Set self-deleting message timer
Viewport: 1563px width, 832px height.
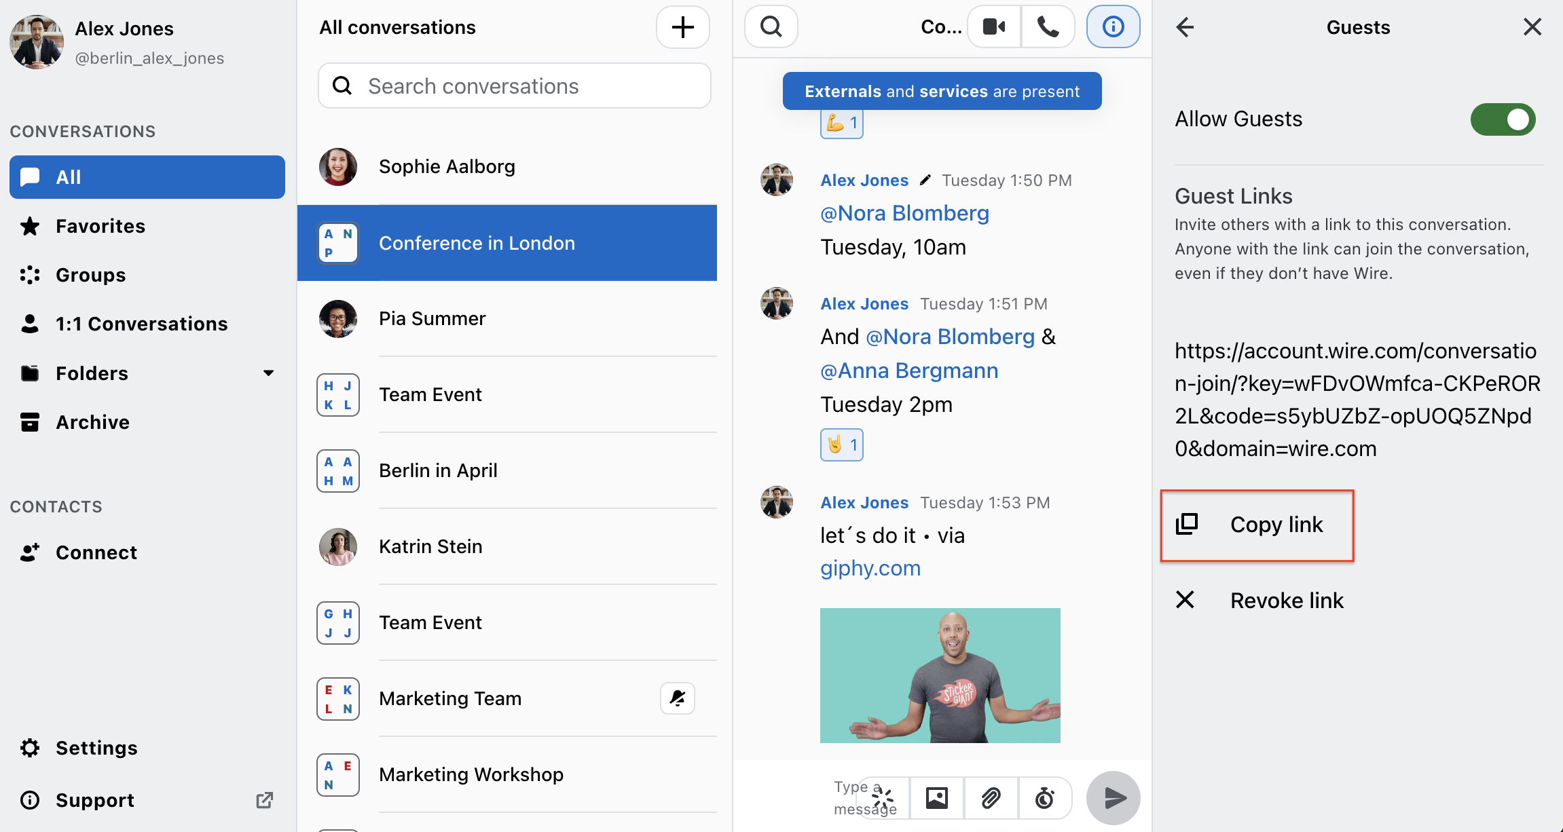pyautogui.click(x=1044, y=798)
